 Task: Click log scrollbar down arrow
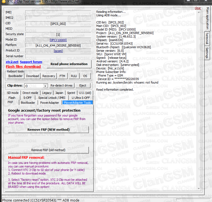click(x=199, y=188)
